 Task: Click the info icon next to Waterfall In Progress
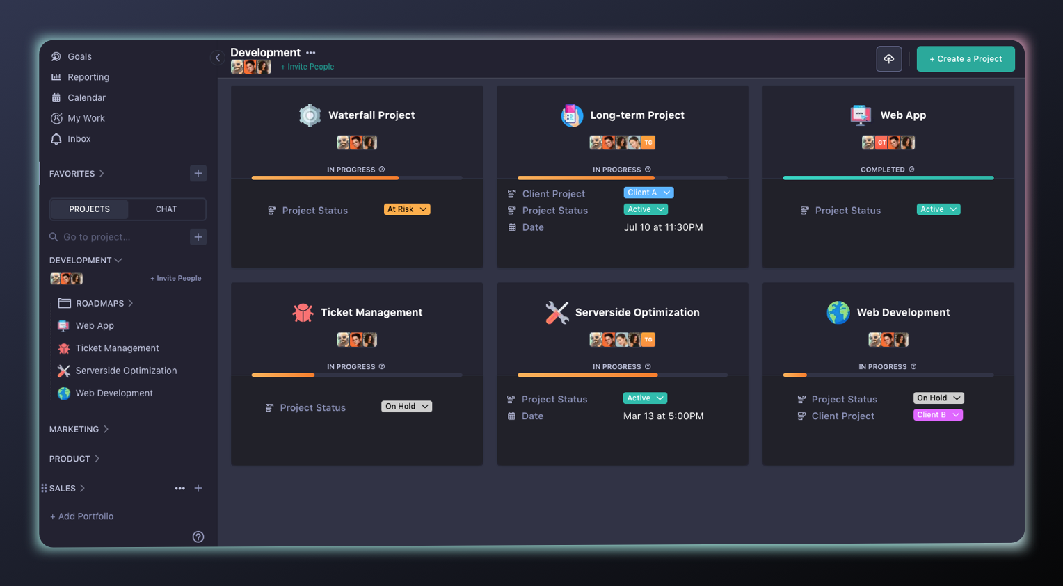click(382, 170)
